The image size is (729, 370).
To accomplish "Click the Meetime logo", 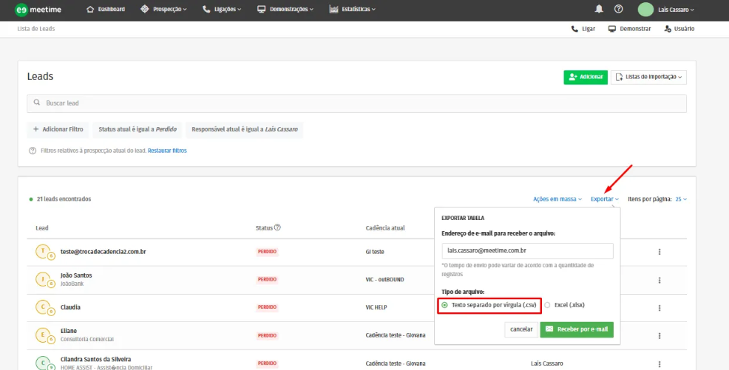I will 38,10.
